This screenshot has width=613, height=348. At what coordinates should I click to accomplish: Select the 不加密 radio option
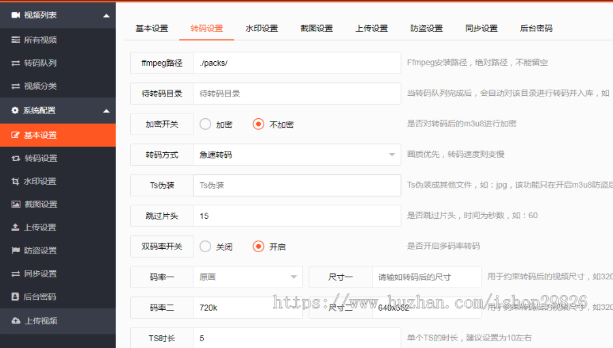coord(258,124)
